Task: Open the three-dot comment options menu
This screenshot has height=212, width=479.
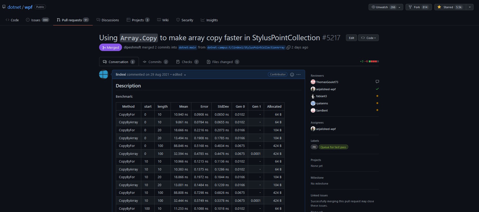Action: (298, 75)
